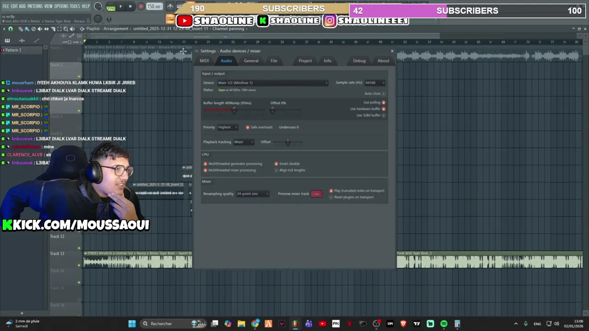This screenshot has height=331, width=589.
Task: Click the Stop transport button
Action: pos(130,6)
